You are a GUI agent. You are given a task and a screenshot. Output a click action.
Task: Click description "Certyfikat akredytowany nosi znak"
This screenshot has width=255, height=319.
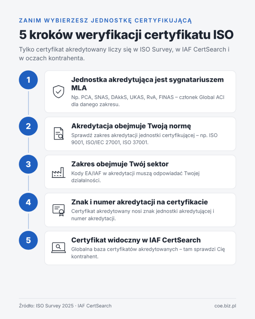pos(143,215)
